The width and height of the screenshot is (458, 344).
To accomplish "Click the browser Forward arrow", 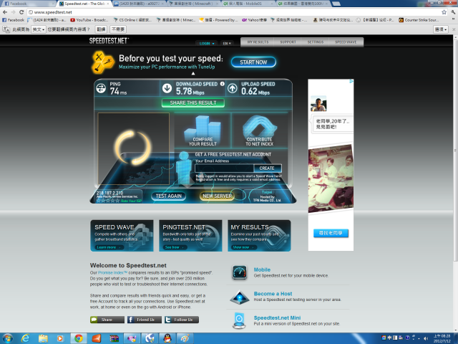I will pos(13,12).
